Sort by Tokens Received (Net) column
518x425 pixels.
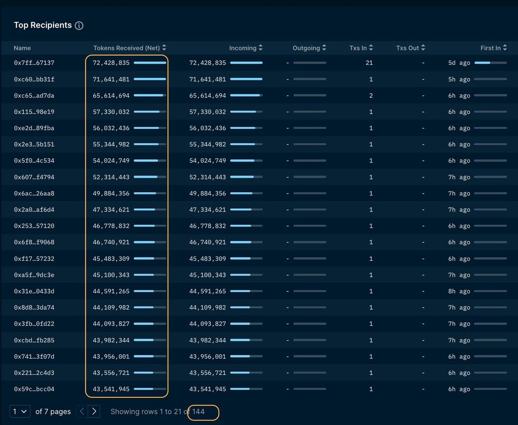tap(129, 48)
